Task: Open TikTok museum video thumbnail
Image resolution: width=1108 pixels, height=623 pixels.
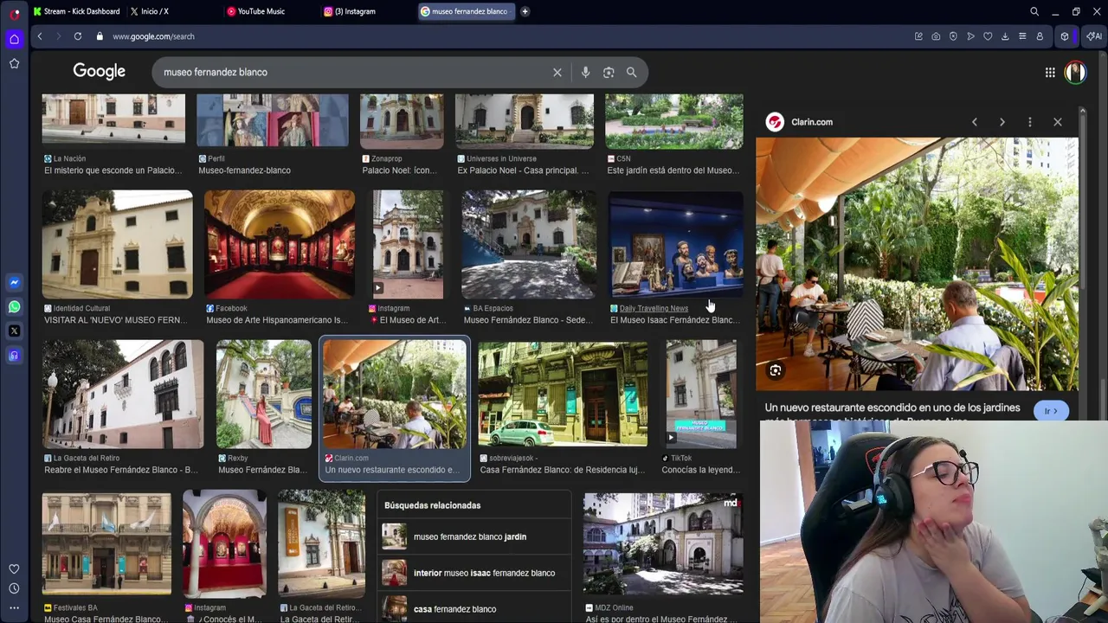Action: [x=701, y=395]
